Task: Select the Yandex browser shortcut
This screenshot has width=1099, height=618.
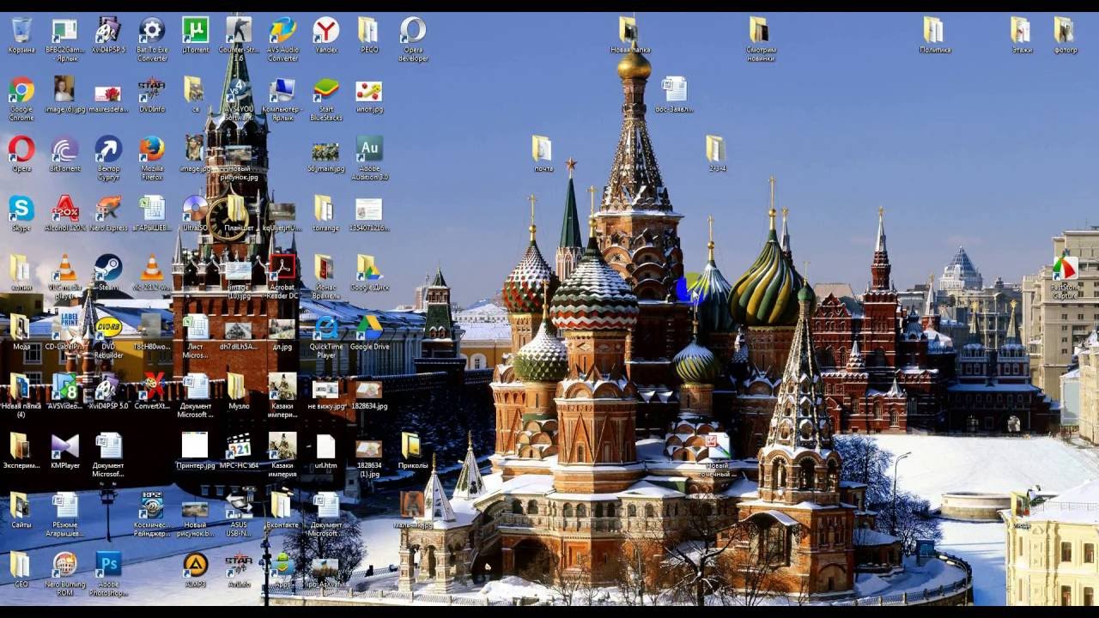Action: coord(325,31)
